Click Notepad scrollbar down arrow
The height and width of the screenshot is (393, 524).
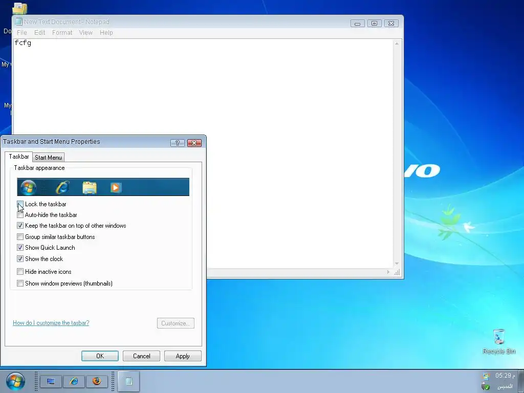click(397, 264)
